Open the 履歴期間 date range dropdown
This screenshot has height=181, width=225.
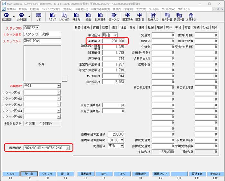tap(67, 148)
